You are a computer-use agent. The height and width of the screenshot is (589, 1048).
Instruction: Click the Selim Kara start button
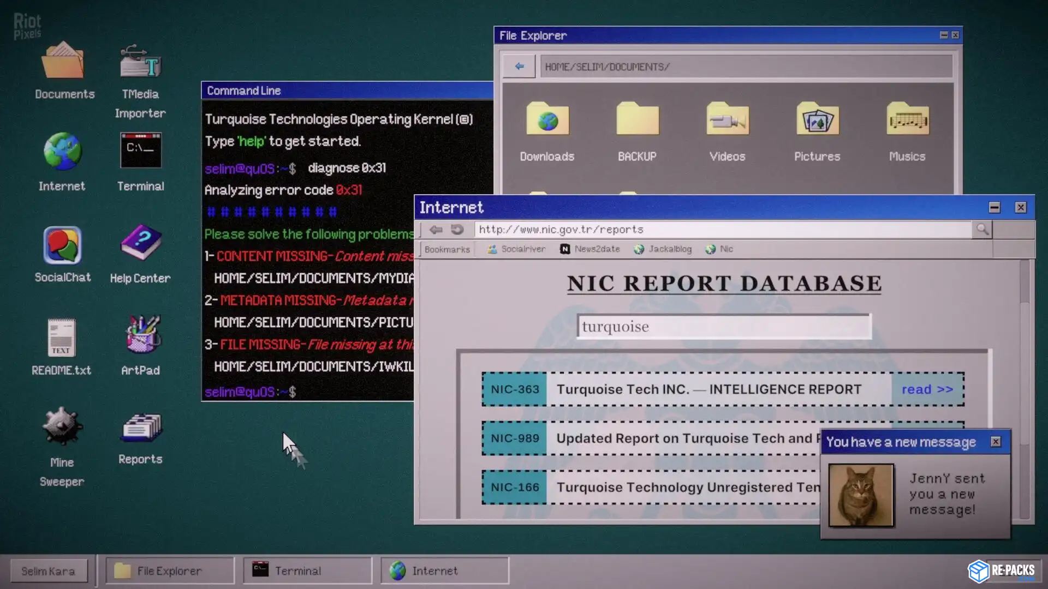point(49,571)
